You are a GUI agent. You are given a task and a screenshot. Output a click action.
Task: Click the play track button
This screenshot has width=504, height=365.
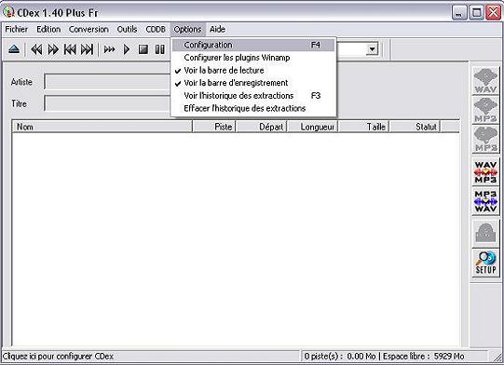(127, 49)
